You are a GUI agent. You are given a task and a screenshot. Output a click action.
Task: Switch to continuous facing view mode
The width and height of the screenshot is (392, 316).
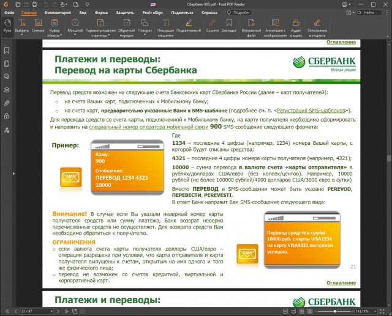click(310, 311)
